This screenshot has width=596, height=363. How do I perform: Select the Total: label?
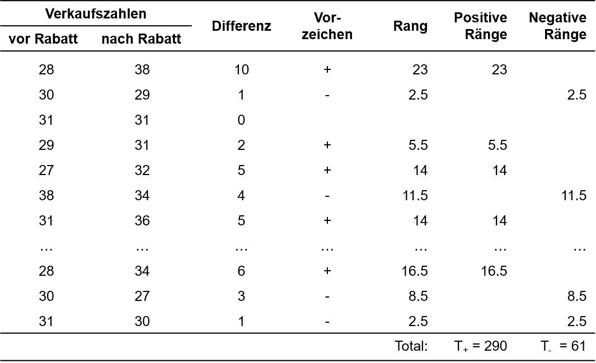(x=411, y=346)
